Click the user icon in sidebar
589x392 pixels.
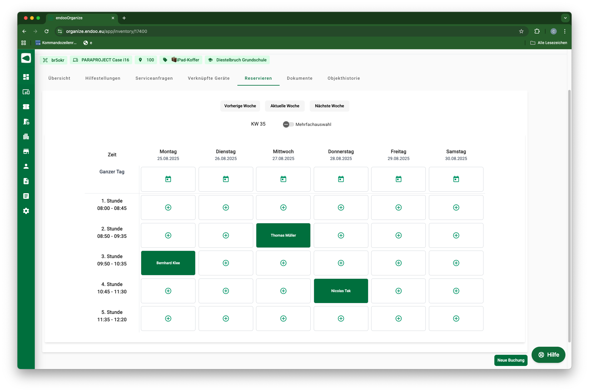[26, 166]
